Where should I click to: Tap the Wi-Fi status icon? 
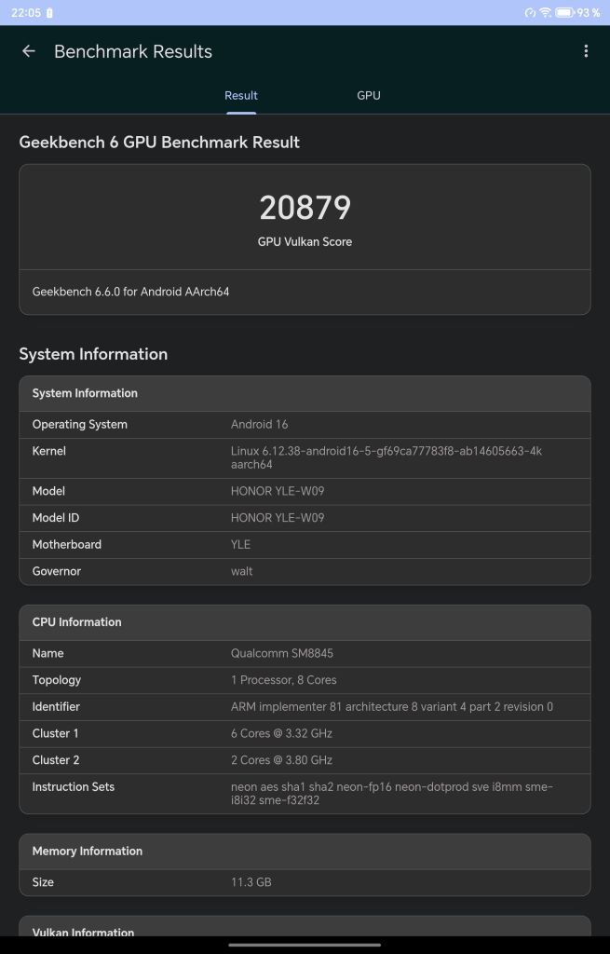coord(546,13)
